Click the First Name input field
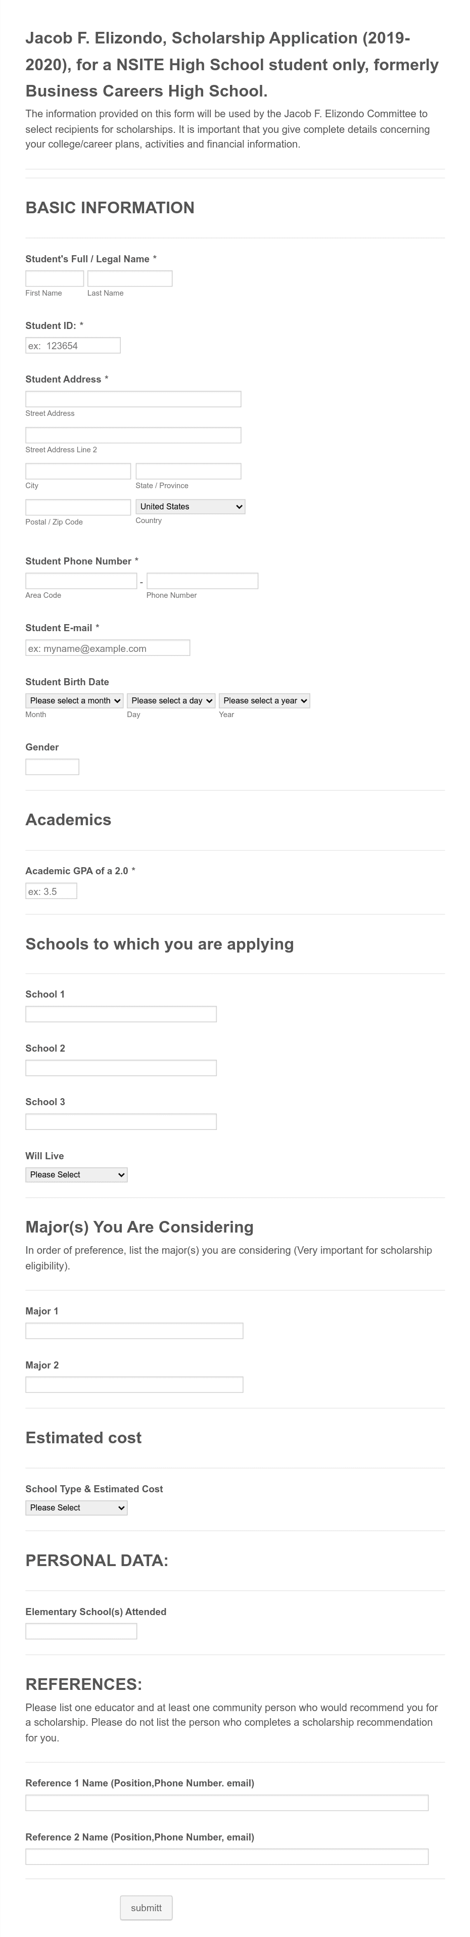 (x=55, y=278)
